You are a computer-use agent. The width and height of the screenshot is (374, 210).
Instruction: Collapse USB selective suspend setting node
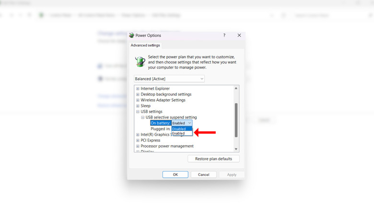pyautogui.click(x=142, y=117)
